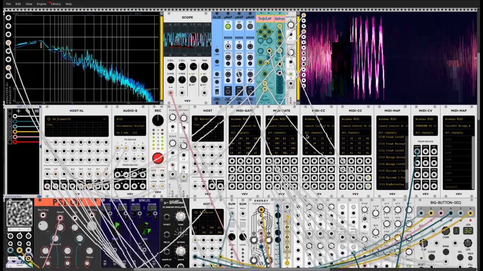
Task: Open the MIDI-CV All channels dropdown
Action: 425,132
